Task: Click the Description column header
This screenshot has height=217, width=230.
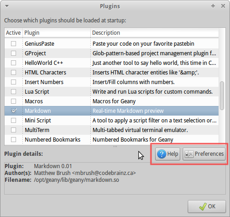Action: click(x=154, y=33)
